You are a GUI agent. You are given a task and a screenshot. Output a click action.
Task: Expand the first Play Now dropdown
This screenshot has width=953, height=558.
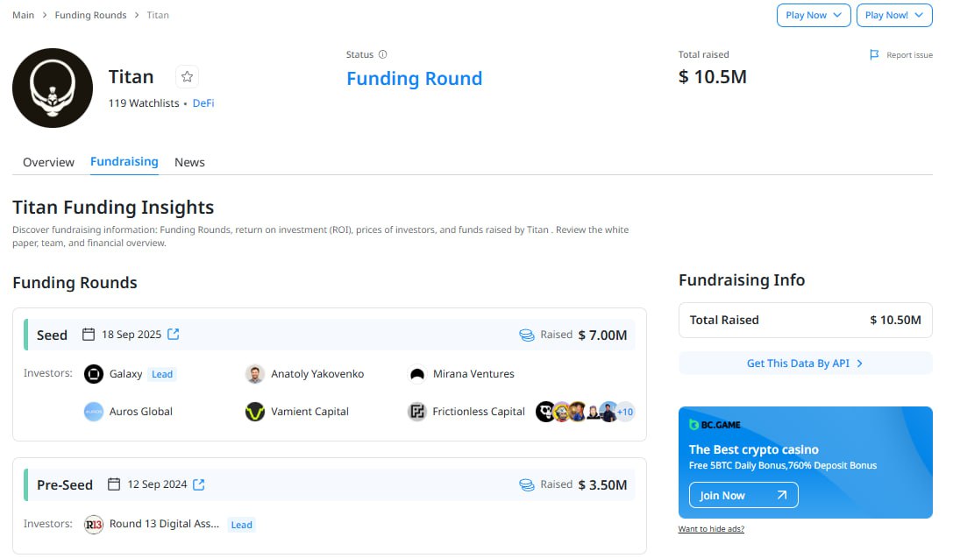click(x=814, y=15)
